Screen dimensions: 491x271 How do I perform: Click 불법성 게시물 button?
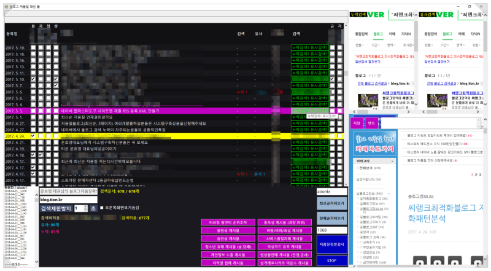coord(228,230)
